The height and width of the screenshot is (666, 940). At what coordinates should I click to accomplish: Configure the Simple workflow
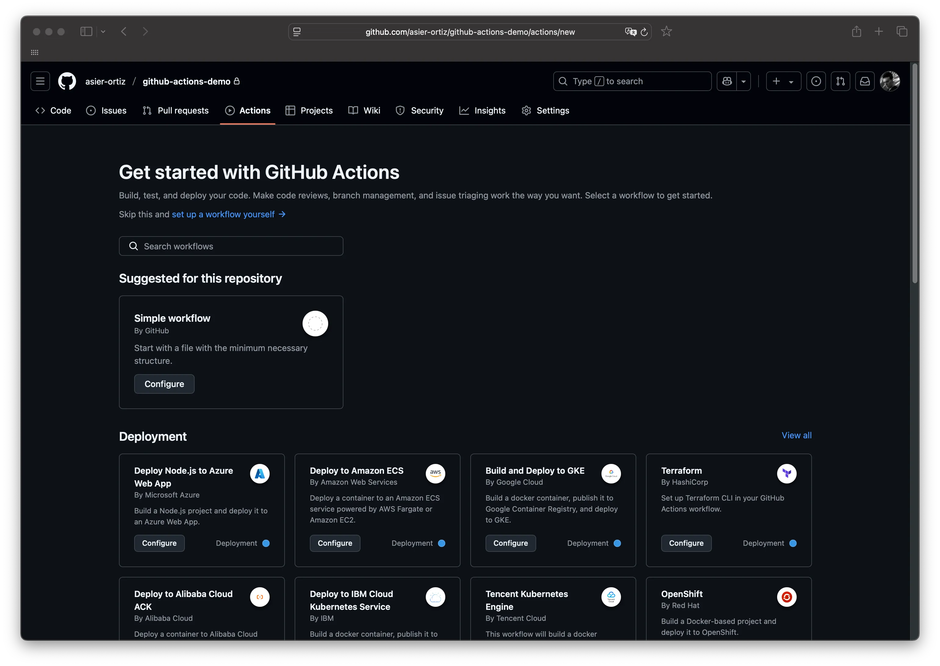click(x=164, y=384)
